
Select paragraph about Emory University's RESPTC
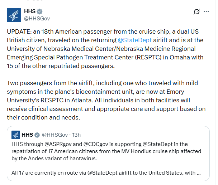[x=106, y=100]
